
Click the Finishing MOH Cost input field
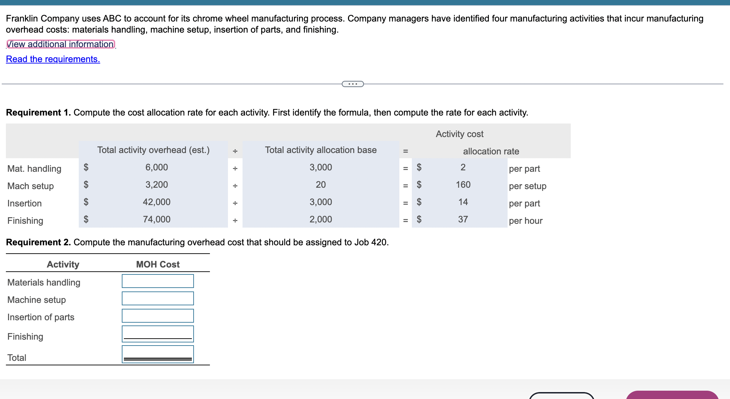157,333
